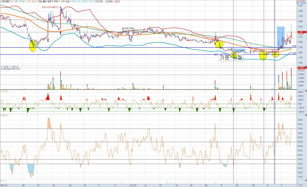Click the square marker before 장대양봉
307x187 pixels.
click(x=94, y=1)
